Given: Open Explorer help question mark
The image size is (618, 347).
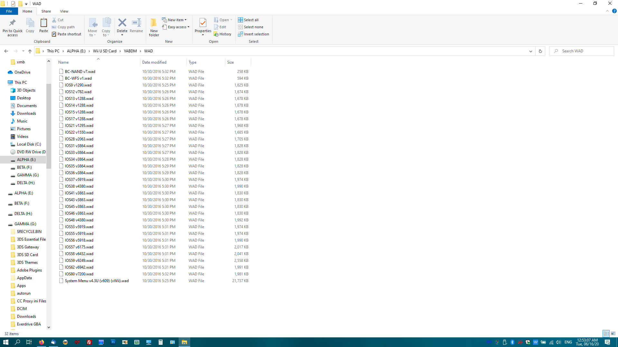Looking at the screenshot, I should coord(614,11).
